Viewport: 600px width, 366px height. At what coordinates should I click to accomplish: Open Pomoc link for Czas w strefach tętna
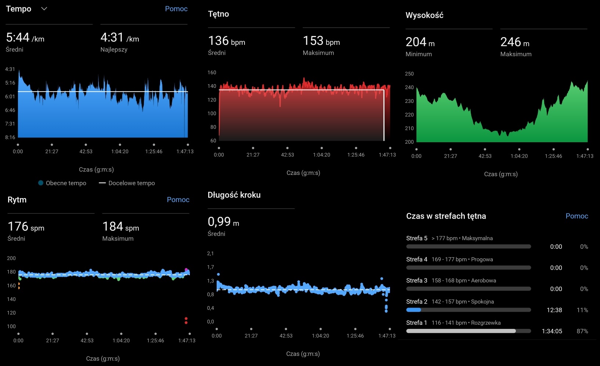coord(576,216)
